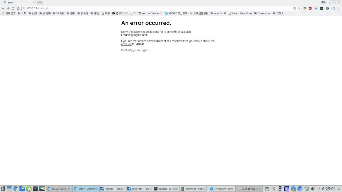Open the blue round tray icon with badge

click(x=293, y=189)
